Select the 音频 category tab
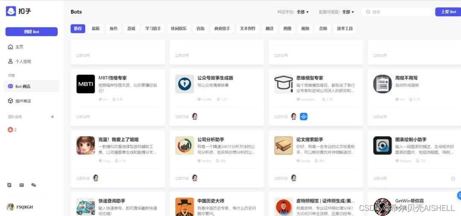Viewport: 461px width, 216px height. point(324,29)
